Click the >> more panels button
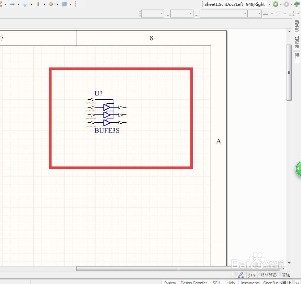Viewport: 301px width, 284px height. click(297, 283)
